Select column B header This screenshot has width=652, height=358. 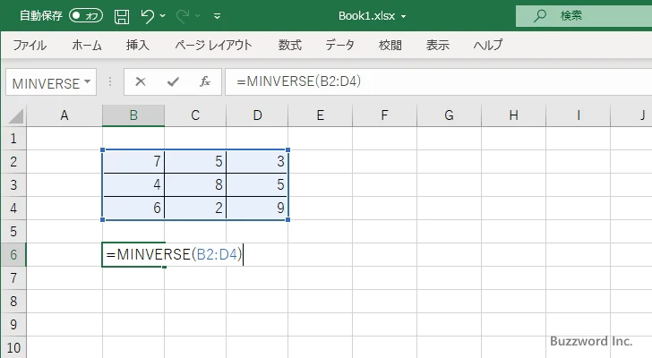pos(133,115)
